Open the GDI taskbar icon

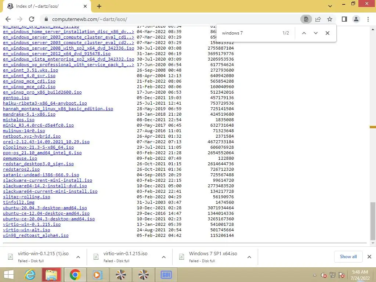pyautogui.click(x=166, y=275)
